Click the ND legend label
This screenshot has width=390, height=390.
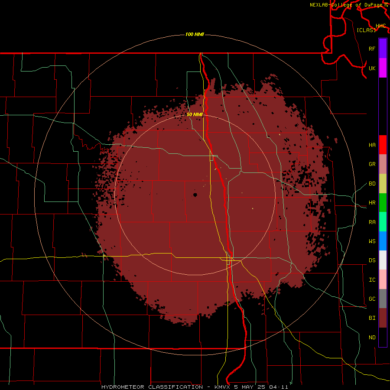coord(372,338)
